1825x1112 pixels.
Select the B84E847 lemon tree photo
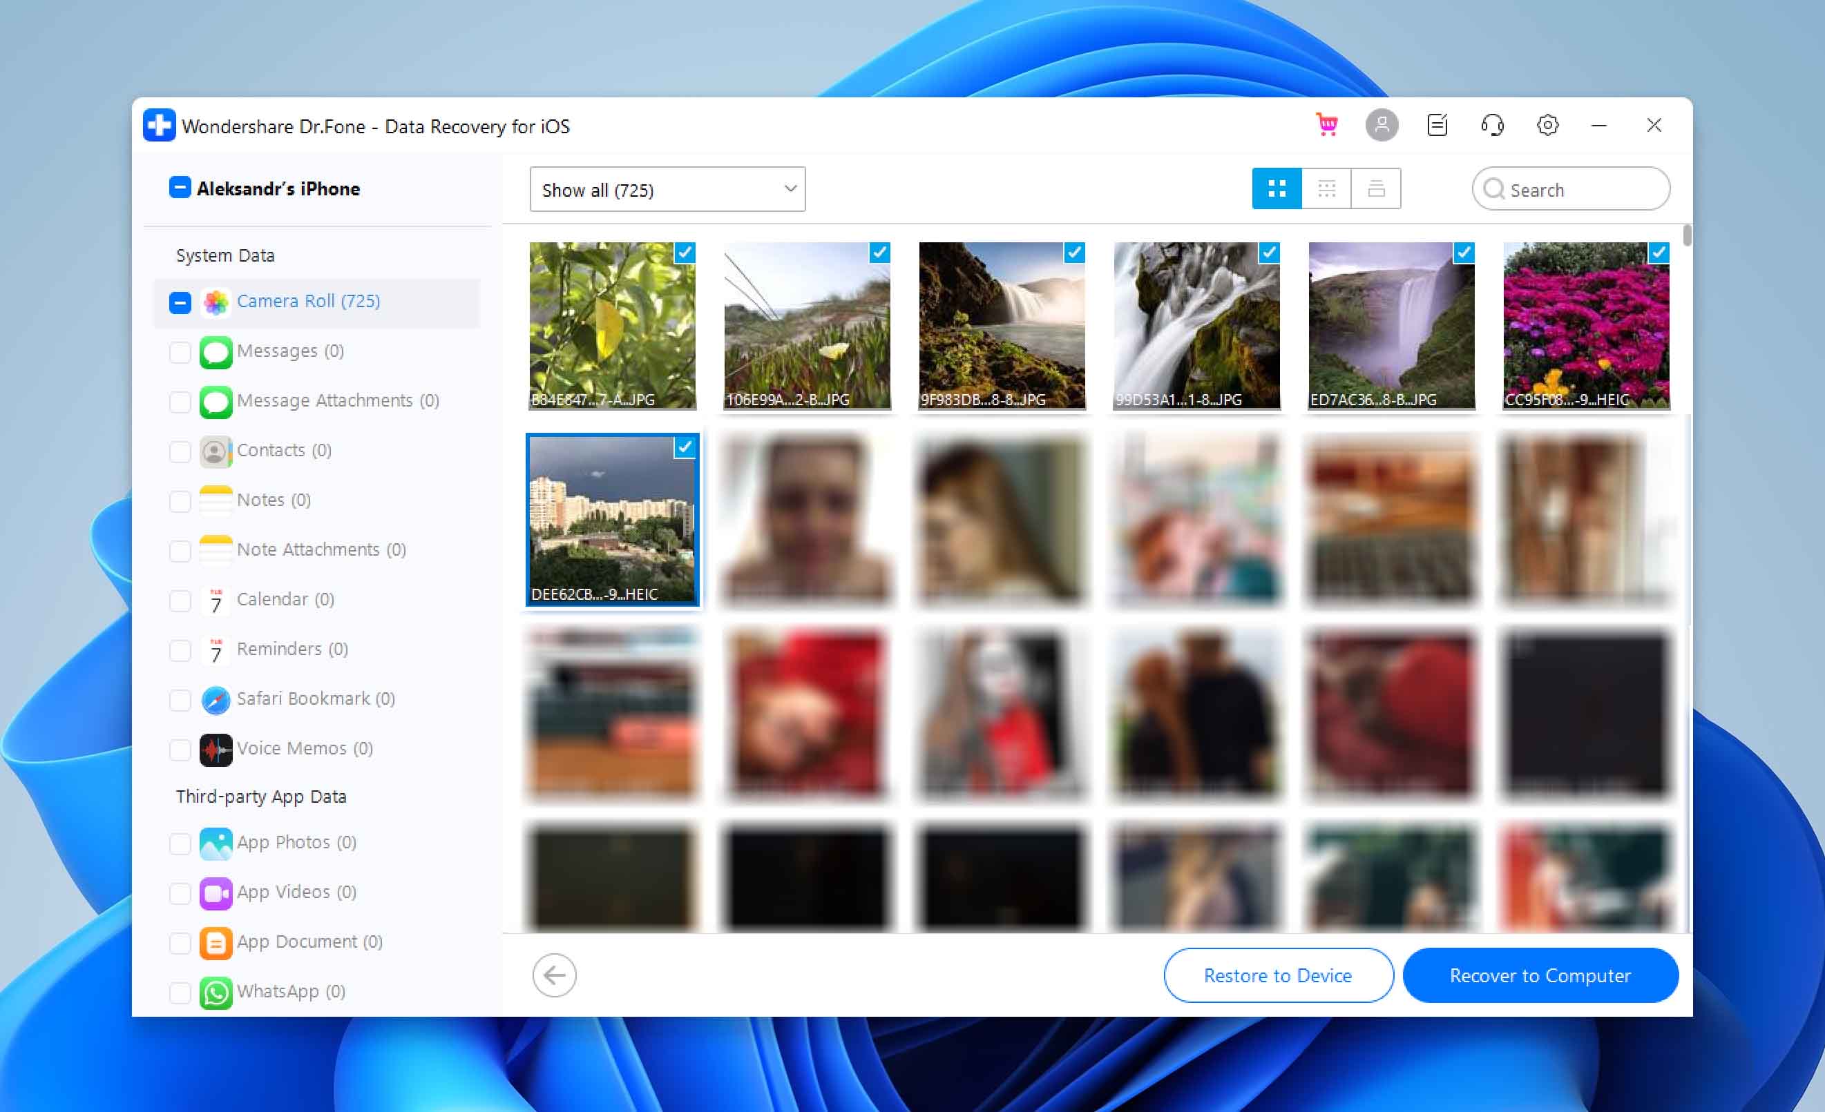click(x=612, y=326)
